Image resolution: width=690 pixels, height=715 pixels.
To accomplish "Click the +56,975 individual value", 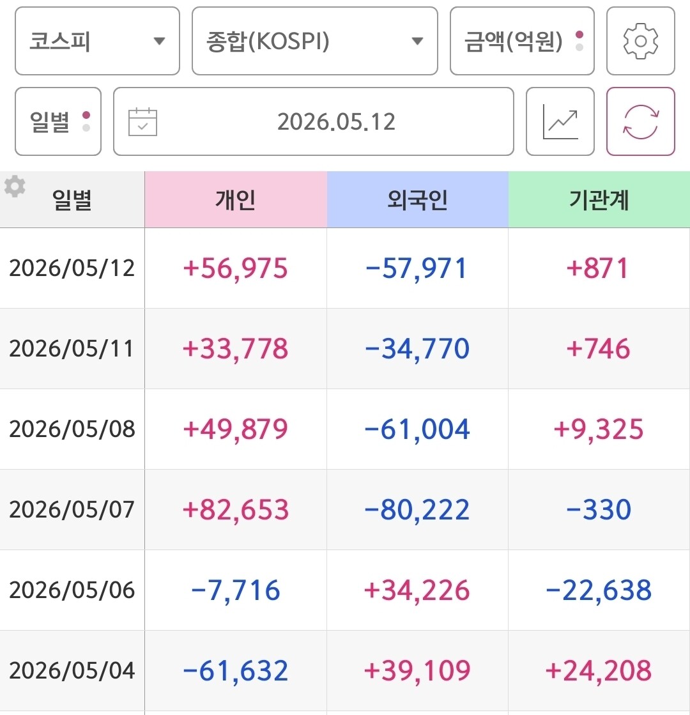I will [235, 268].
